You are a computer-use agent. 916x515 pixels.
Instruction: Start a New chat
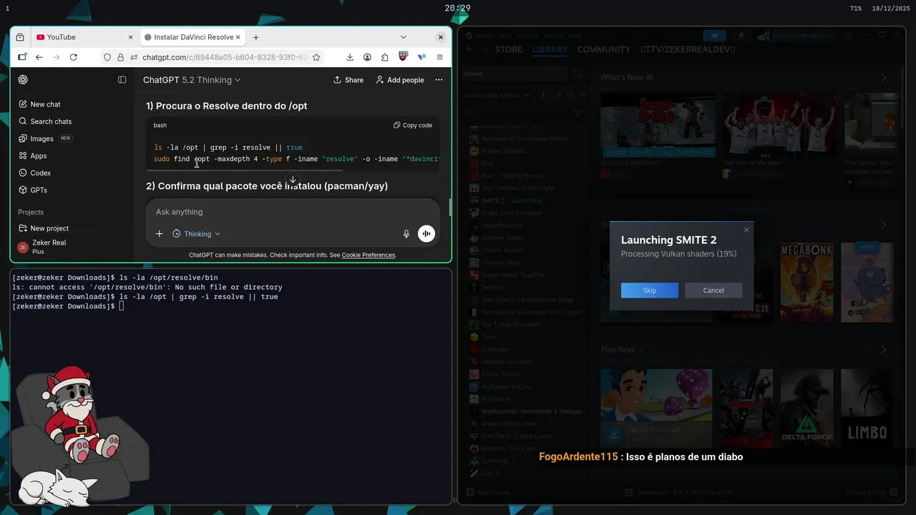(39, 104)
